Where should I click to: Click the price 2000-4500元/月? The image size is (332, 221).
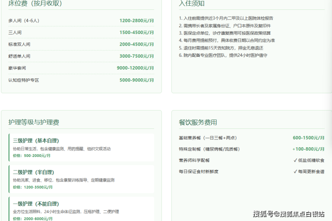(x=136, y=44)
